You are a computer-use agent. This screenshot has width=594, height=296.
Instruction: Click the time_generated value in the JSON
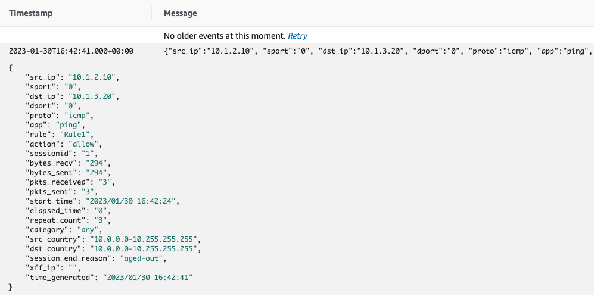click(x=148, y=277)
